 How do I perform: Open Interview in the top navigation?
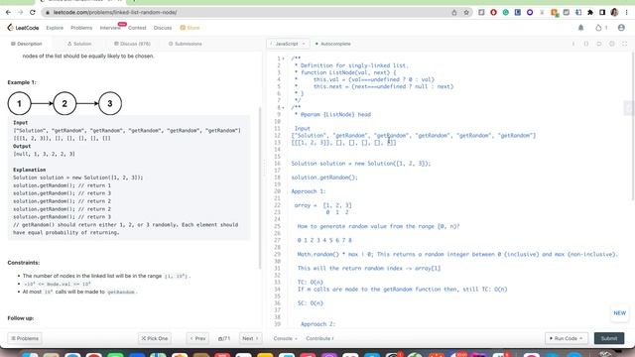[x=110, y=28]
